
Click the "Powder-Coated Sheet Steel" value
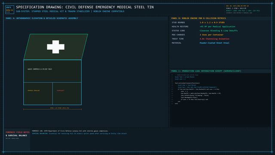[214, 43]
